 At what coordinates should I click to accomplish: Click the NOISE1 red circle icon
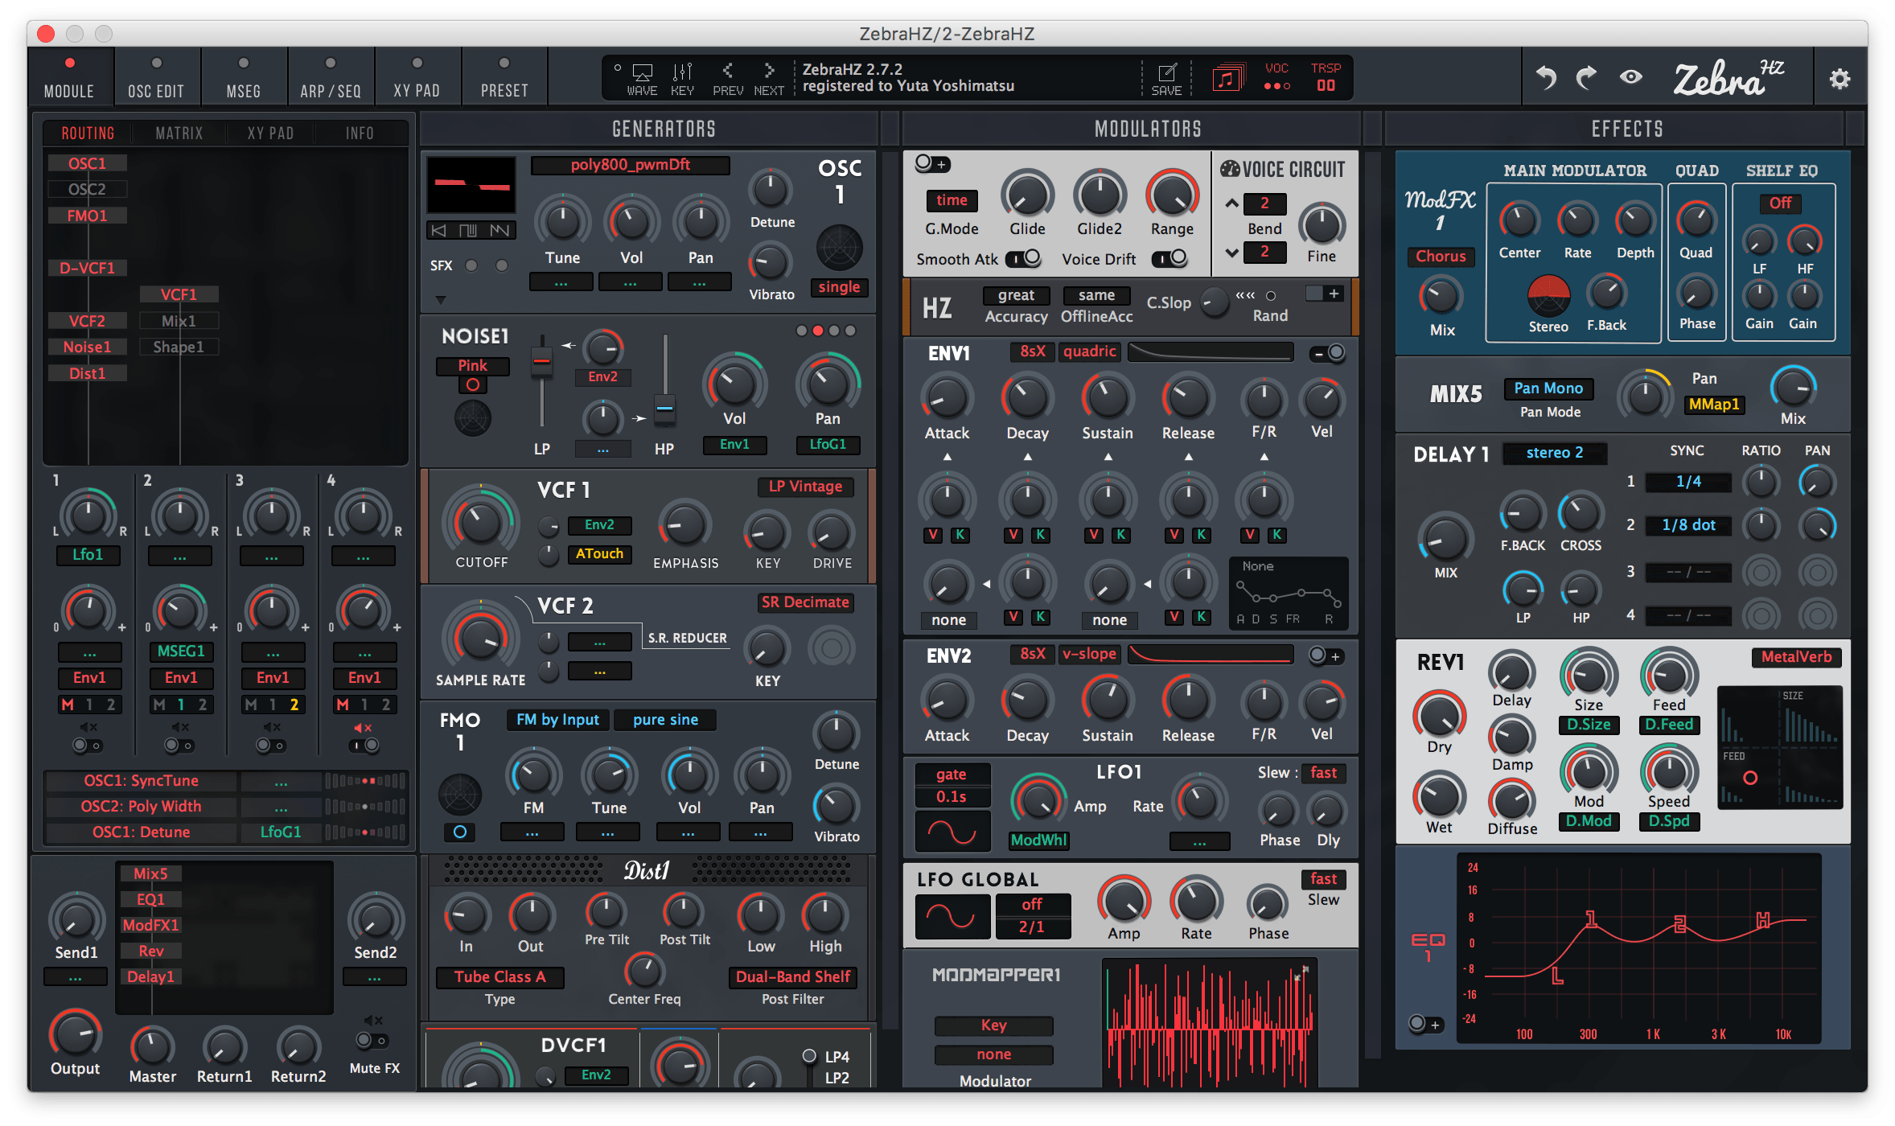point(473,384)
